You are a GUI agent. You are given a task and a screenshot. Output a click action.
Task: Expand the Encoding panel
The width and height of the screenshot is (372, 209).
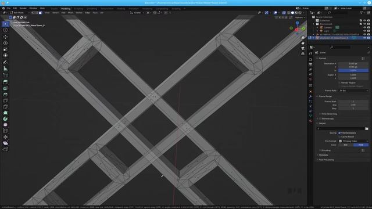click(325, 150)
